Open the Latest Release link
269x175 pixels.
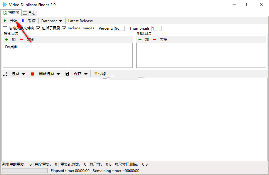(x=80, y=21)
